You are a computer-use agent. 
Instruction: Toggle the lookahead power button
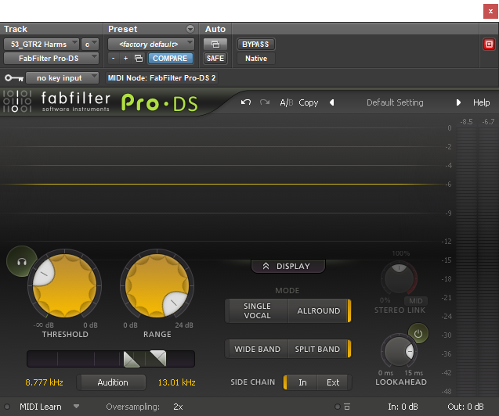tap(418, 333)
